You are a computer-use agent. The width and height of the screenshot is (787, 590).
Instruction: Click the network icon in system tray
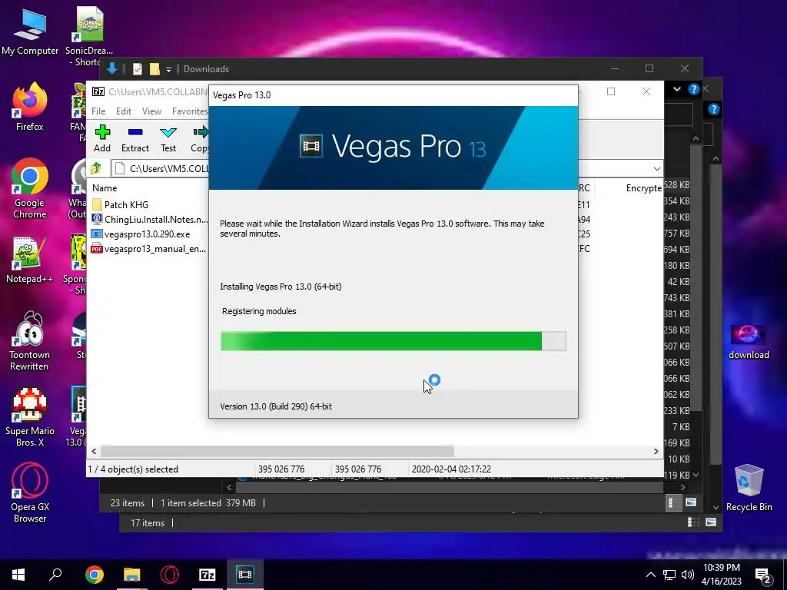(669, 575)
